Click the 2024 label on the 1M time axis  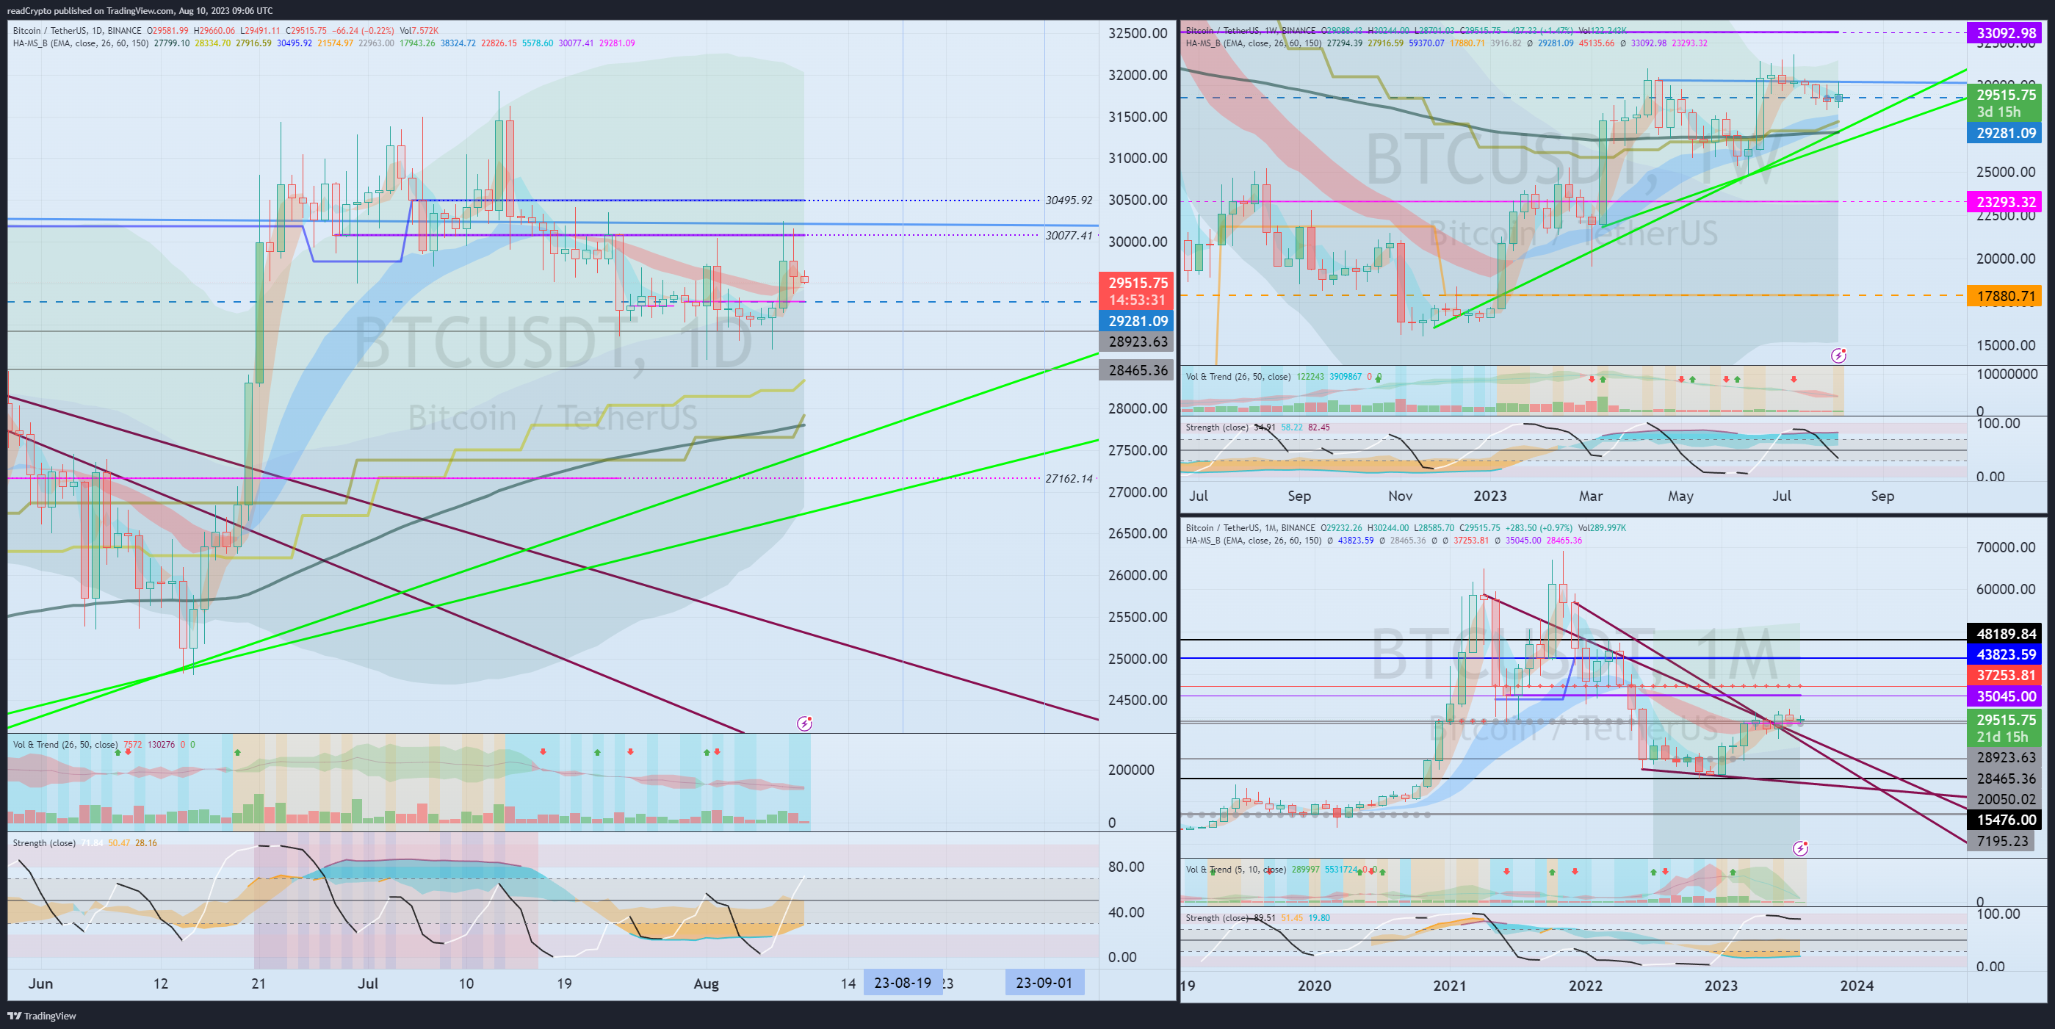coord(1857,985)
